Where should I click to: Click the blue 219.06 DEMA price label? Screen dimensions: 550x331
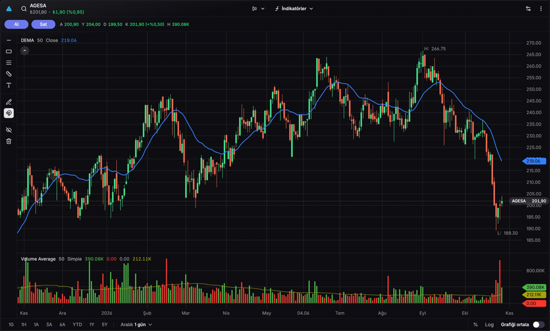[534, 161]
